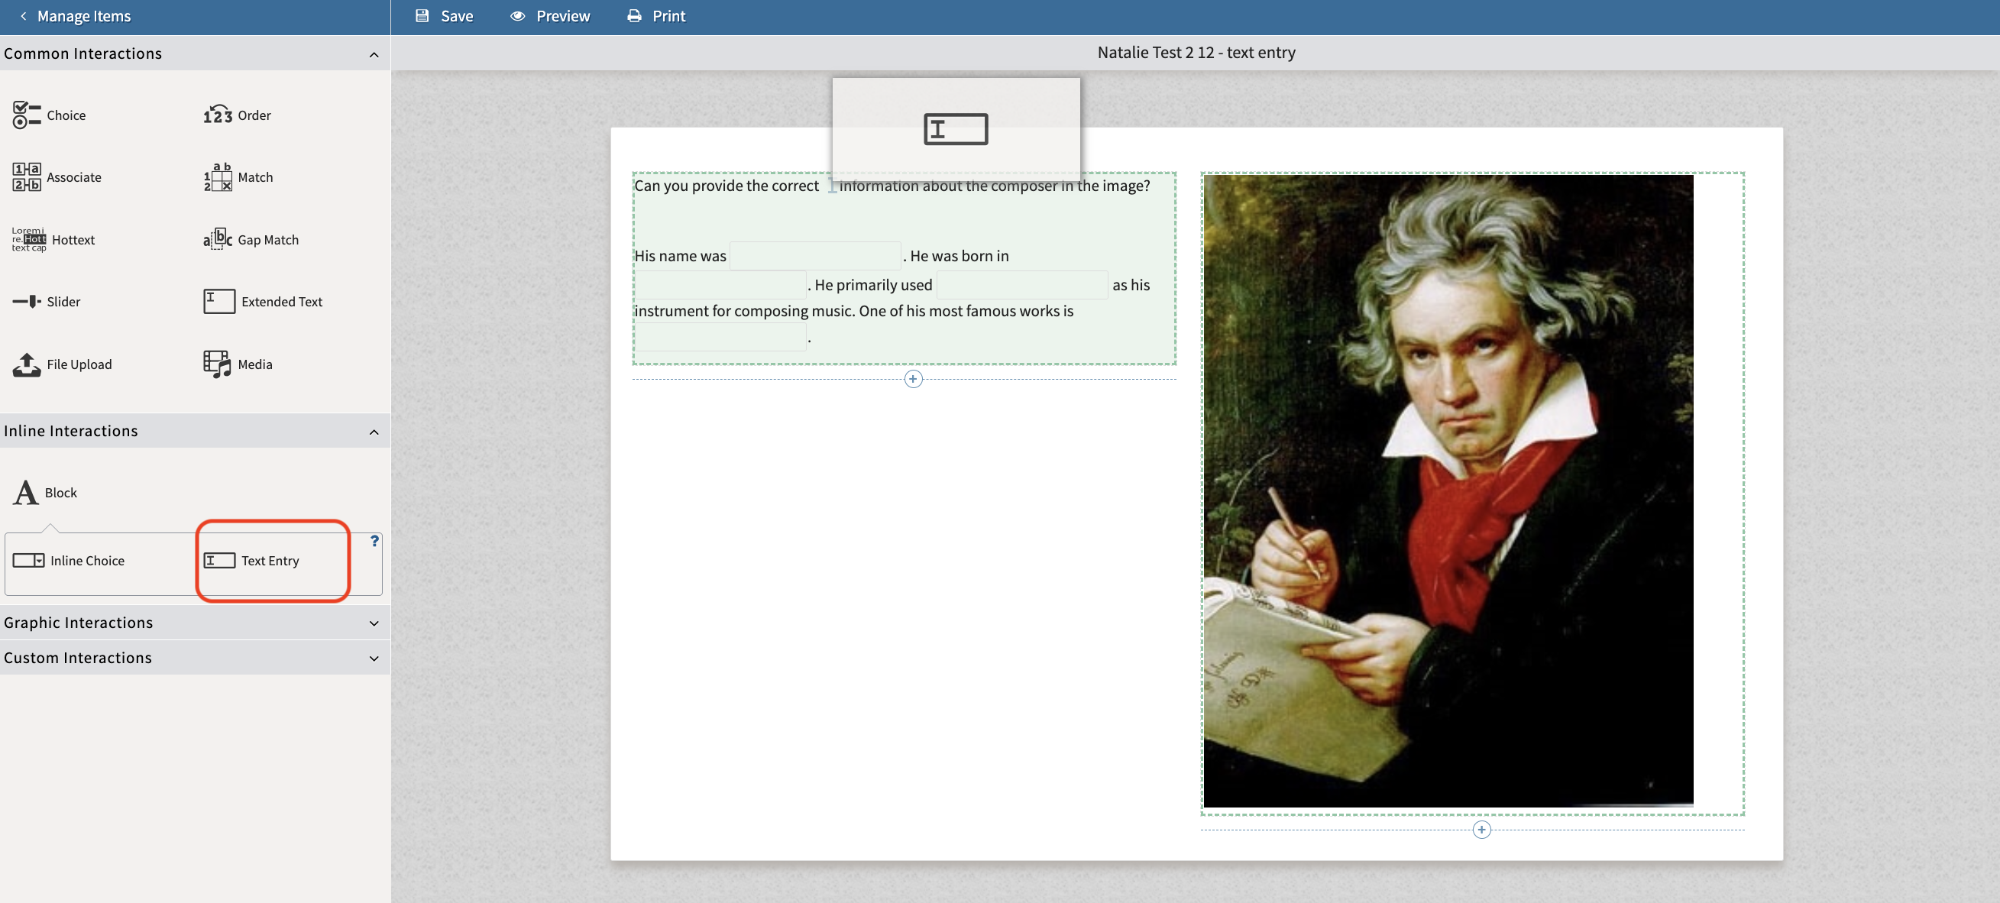Expand the Custom Interactions section
Viewport: 2000px width, 903px height.
[x=374, y=659]
